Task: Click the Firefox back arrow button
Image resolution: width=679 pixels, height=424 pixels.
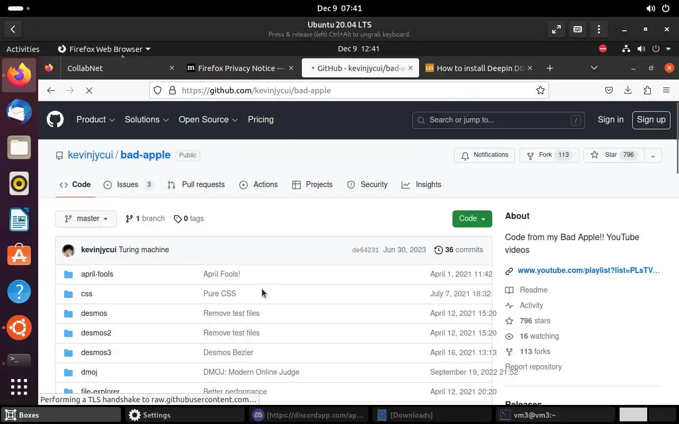Action: 51,91
